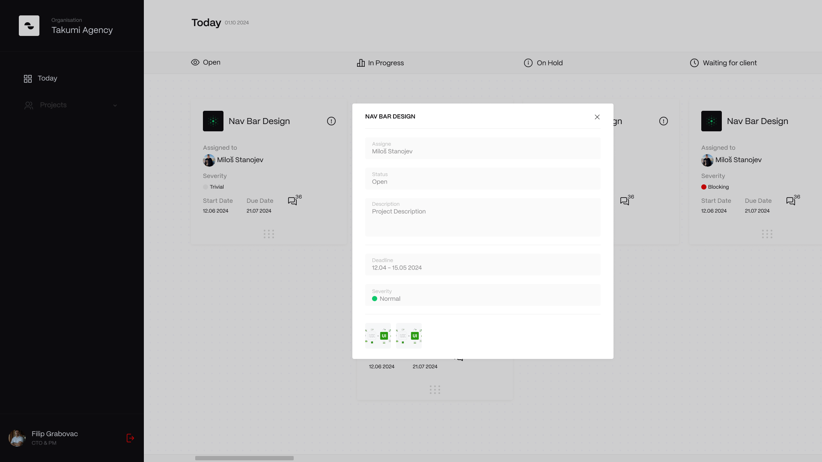Open the Severity field showing Normal
Image resolution: width=822 pixels, height=462 pixels.
[x=483, y=295]
